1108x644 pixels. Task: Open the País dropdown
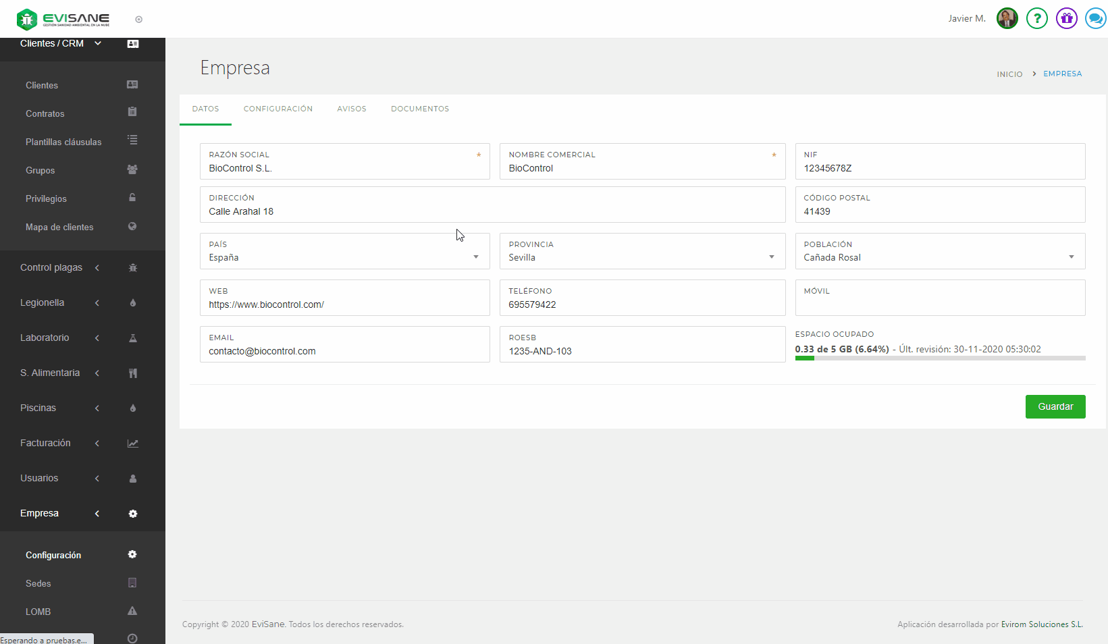click(344, 257)
